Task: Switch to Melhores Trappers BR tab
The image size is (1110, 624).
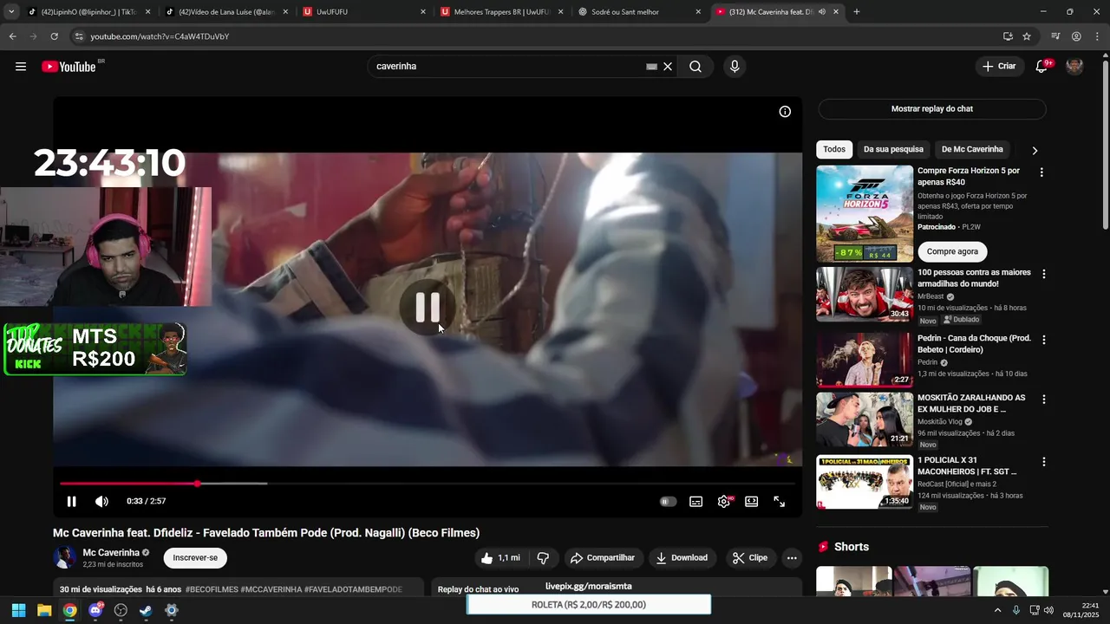Action: (503, 12)
